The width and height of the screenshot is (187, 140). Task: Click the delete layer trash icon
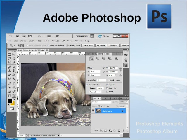(x=124, y=131)
